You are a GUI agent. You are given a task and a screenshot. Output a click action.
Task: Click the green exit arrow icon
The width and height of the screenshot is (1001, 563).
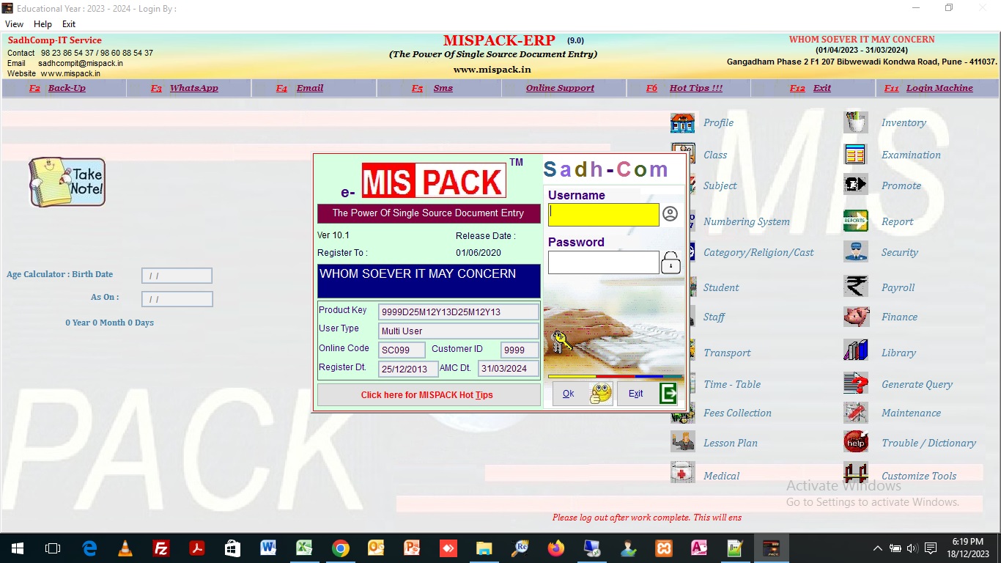click(x=668, y=394)
